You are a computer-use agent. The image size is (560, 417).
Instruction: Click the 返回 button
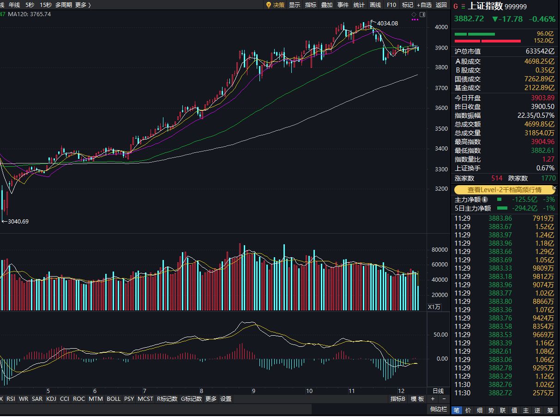(441, 5)
